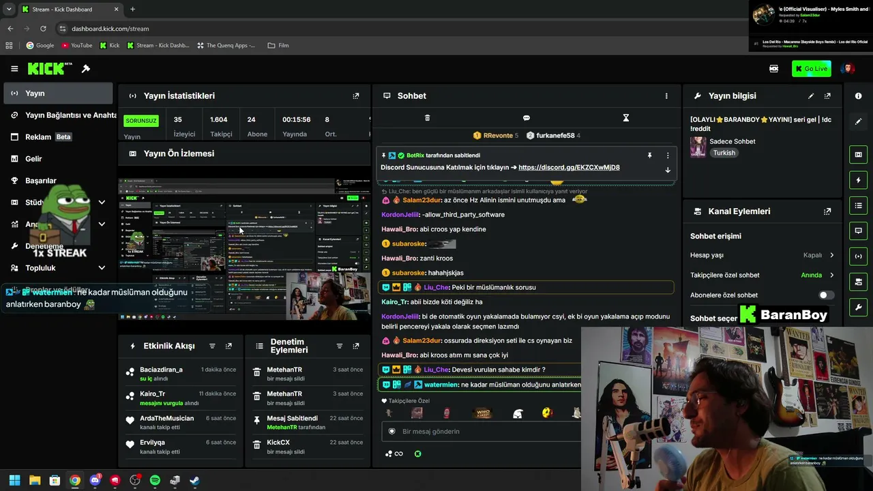
Task: Pop out the Kanal Eylemleri panel
Action: (827, 211)
